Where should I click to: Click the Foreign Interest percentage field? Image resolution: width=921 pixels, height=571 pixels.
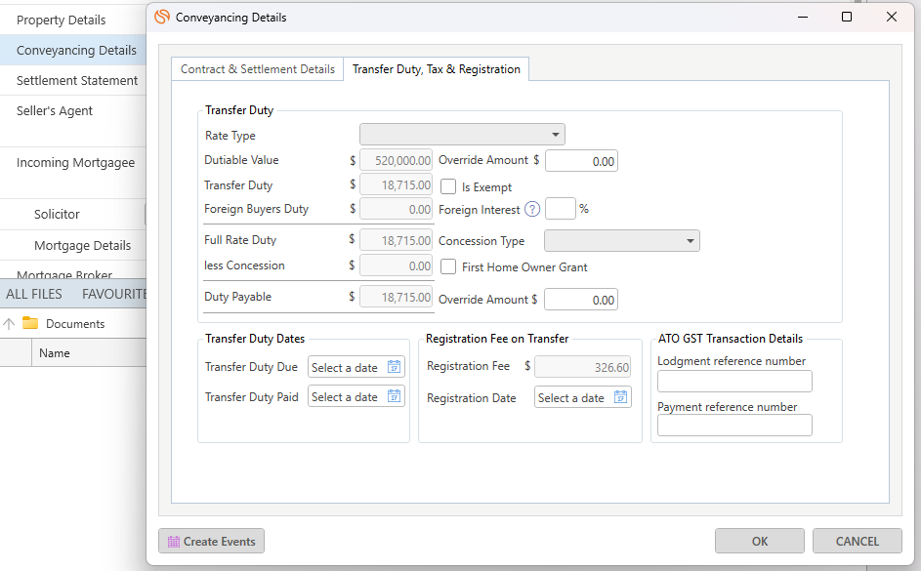point(561,209)
